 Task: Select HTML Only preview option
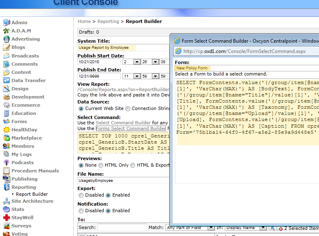click(102, 165)
